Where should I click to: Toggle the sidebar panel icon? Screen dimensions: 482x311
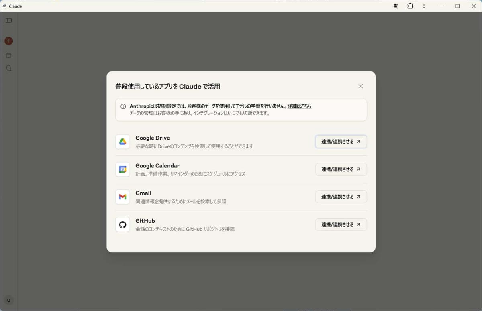coord(9,20)
